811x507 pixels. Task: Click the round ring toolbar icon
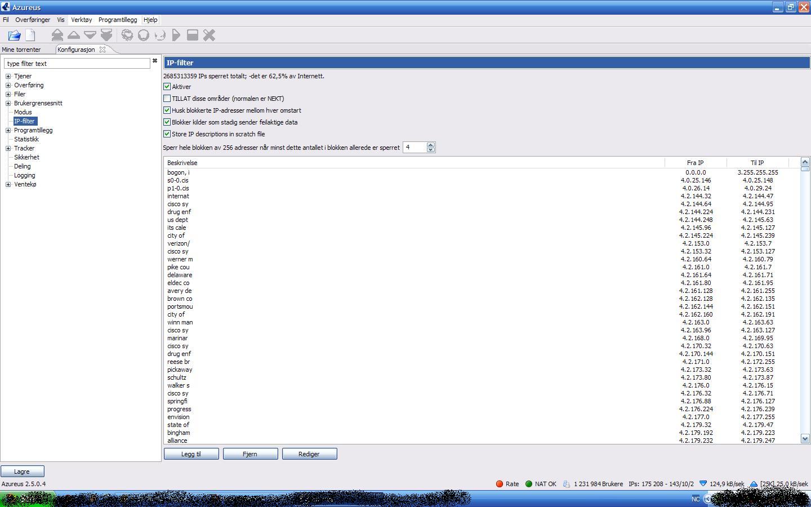tap(144, 35)
